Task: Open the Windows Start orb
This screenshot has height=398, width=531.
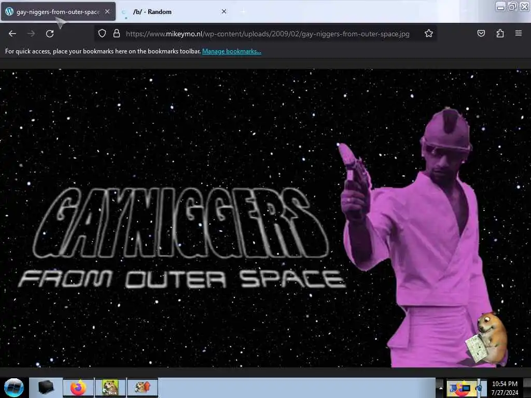Action: 14,388
